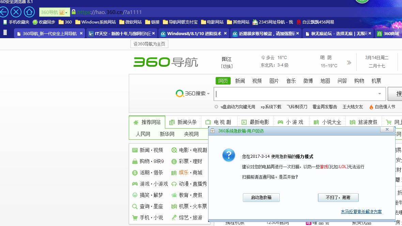Open 推荐网站 navigation tab
Screen dimensions: 402x226
coord(147,122)
